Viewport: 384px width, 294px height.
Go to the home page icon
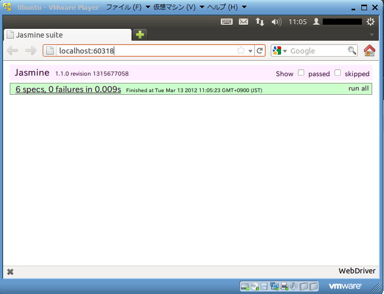click(369, 50)
